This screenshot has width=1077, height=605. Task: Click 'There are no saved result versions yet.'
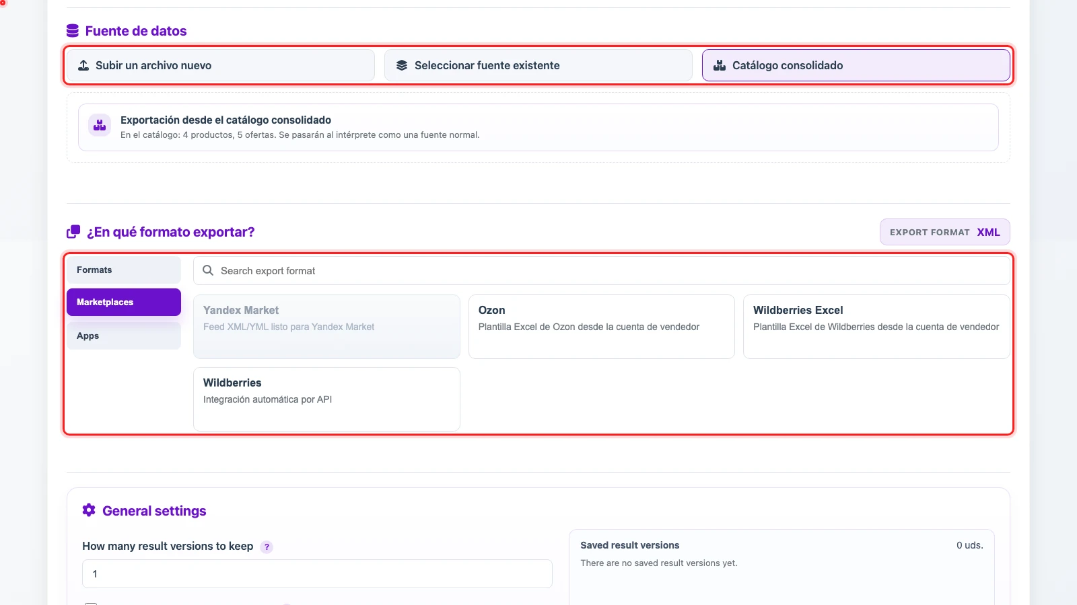pos(659,563)
